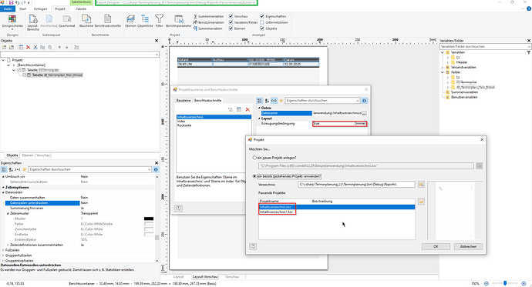This screenshot has height=287, width=532.
Task: Open the Berichtsabschnitte ribbon icon
Action: (x=107, y=21)
